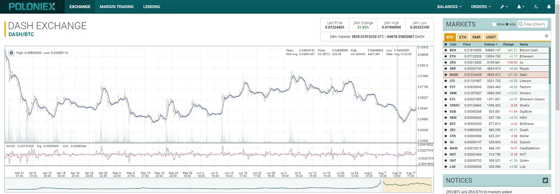This screenshot has width=560, height=194.
Task: Toggle favorite star for LSK
Action: point(446,167)
